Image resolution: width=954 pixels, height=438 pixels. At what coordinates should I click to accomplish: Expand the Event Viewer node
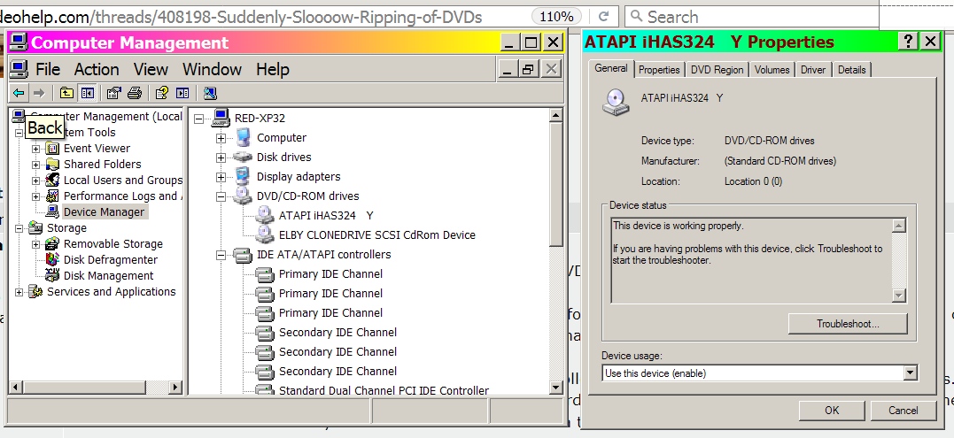[36, 149]
